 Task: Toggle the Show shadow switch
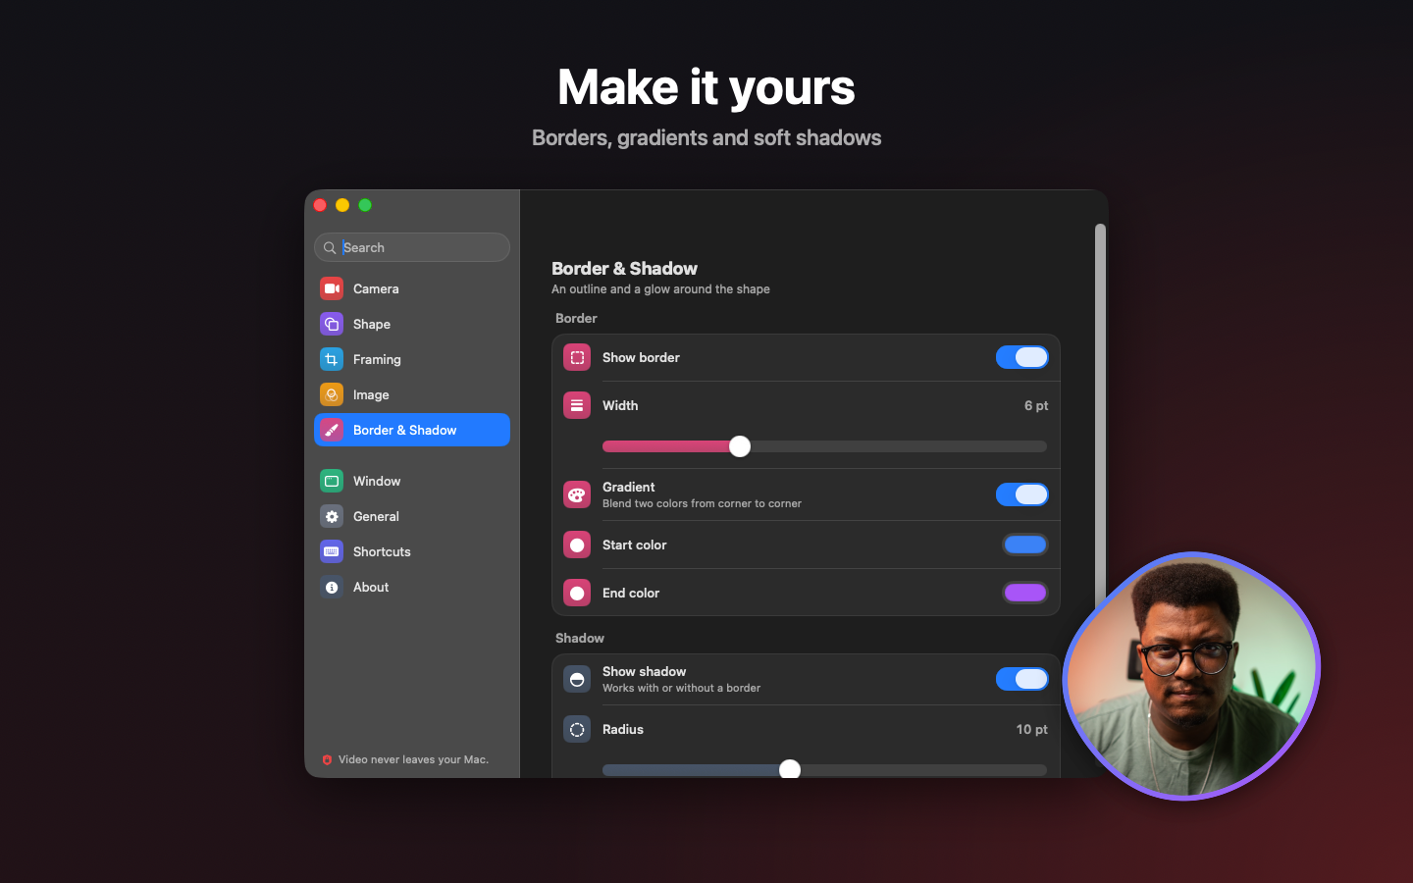point(1022,679)
